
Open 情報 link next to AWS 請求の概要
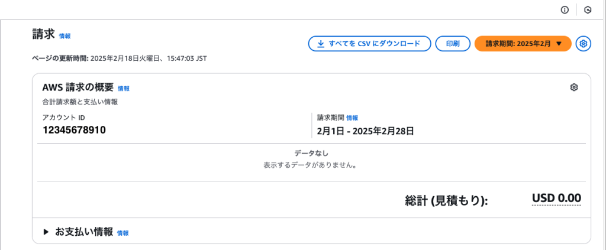tap(124, 88)
